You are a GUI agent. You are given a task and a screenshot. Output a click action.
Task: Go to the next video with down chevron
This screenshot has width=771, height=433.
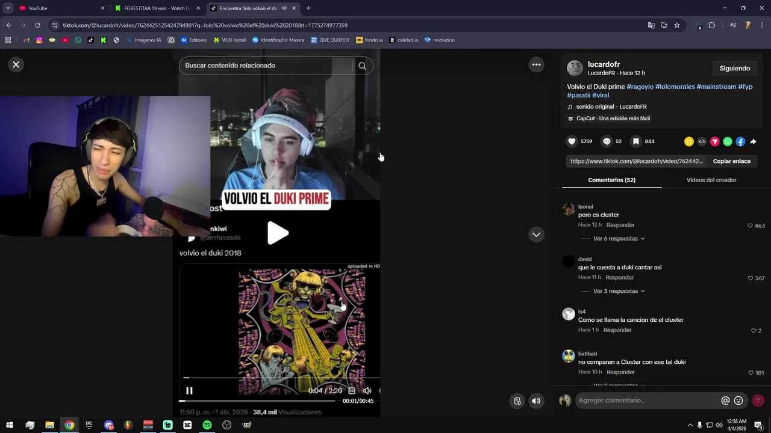point(536,235)
